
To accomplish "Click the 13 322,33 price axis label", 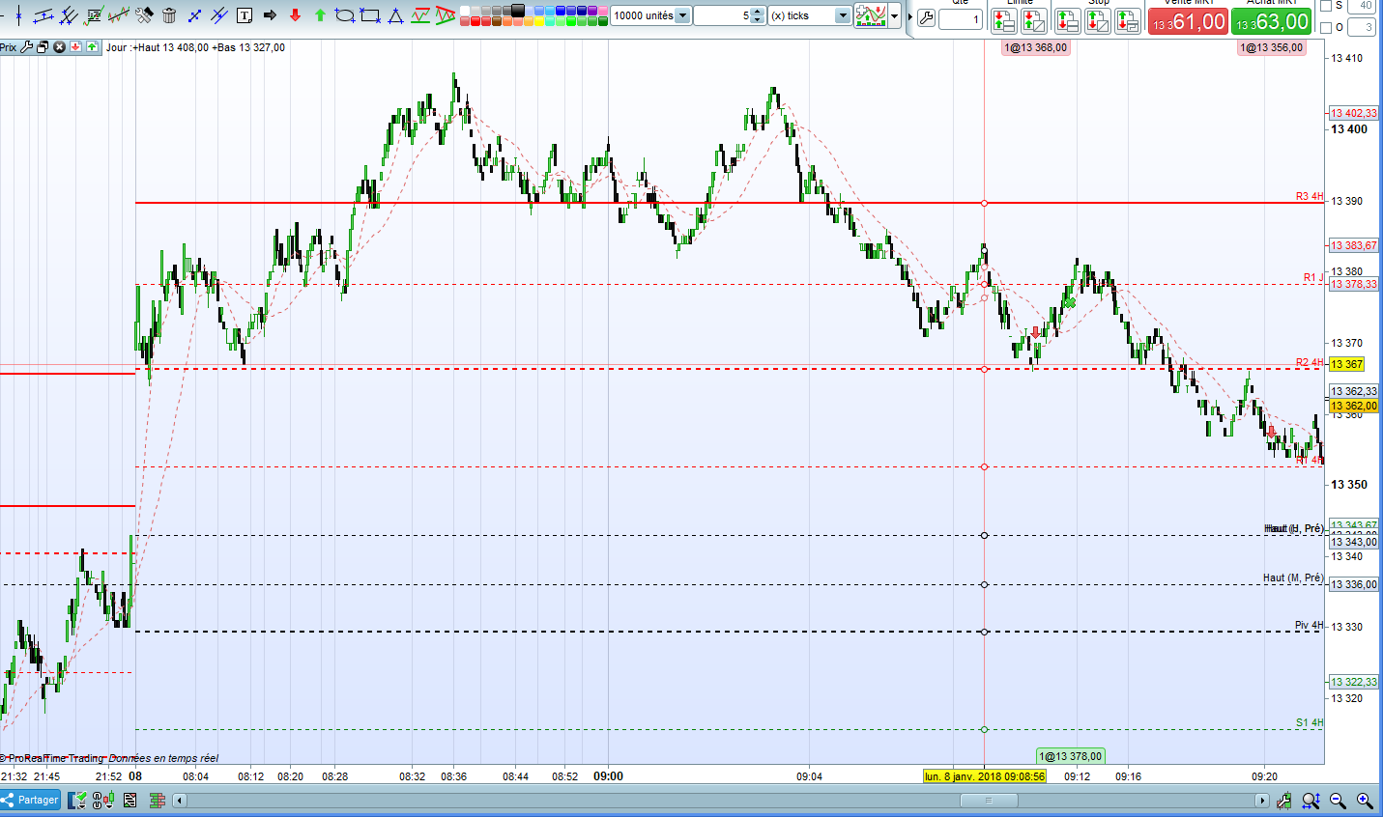I will tap(1354, 682).
